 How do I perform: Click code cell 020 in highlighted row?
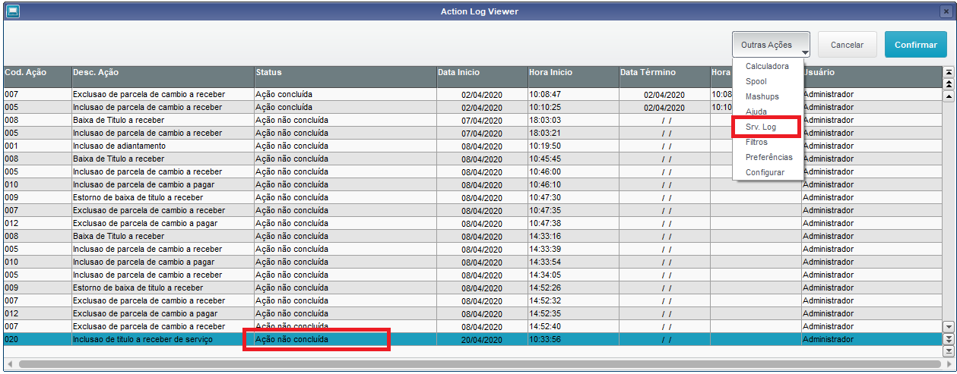pyautogui.click(x=37, y=339)
